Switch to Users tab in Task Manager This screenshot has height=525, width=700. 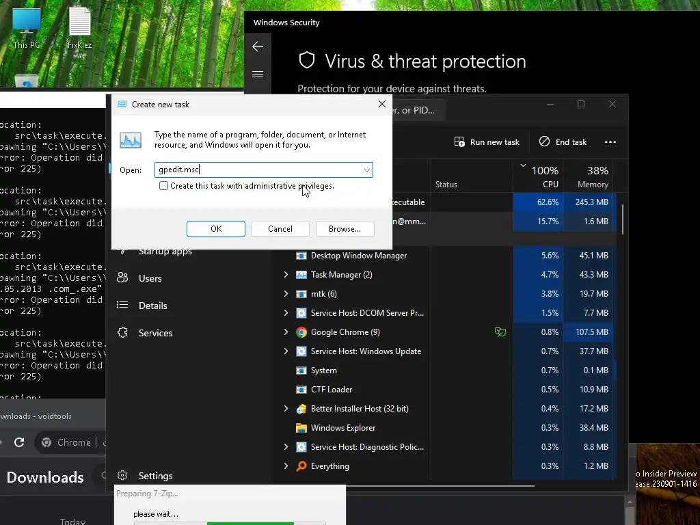pyautogui.click(x=150, y=278)
